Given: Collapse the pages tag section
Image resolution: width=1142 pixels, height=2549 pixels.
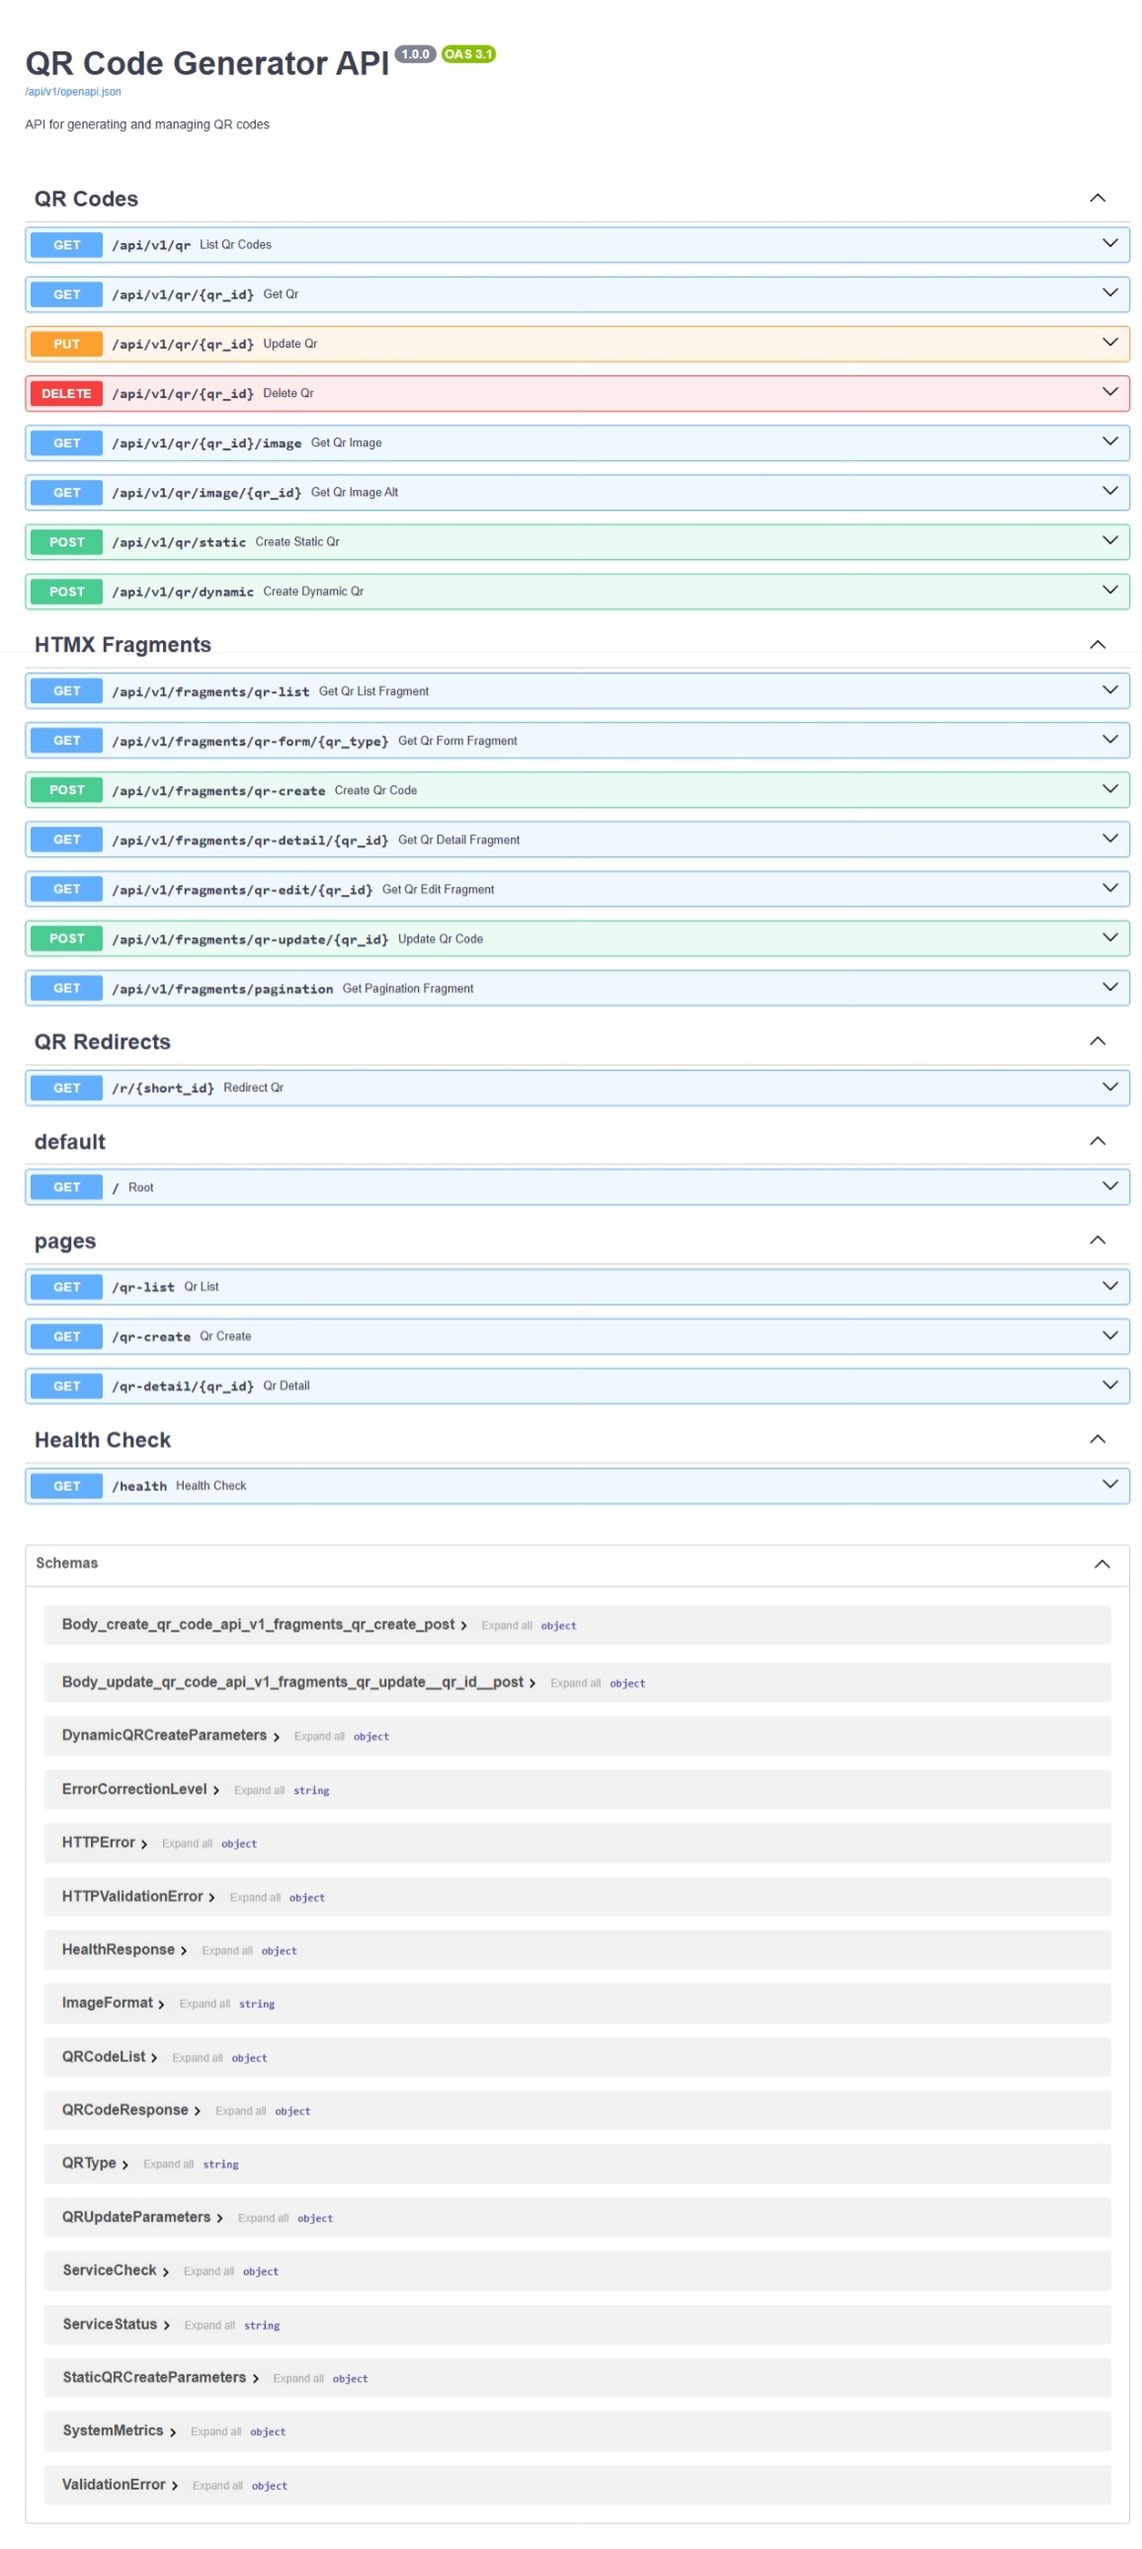Looking at the screenshot, I should 1097,1239.
